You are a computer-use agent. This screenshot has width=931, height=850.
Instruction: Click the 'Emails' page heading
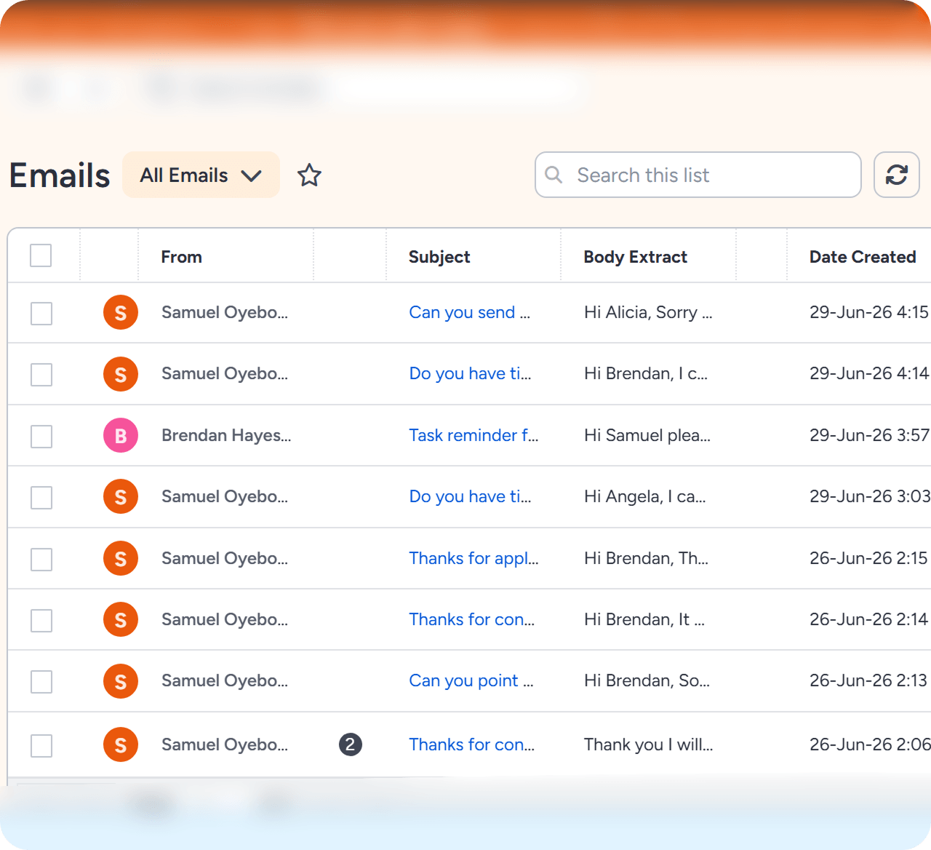(x=60, y=175)
